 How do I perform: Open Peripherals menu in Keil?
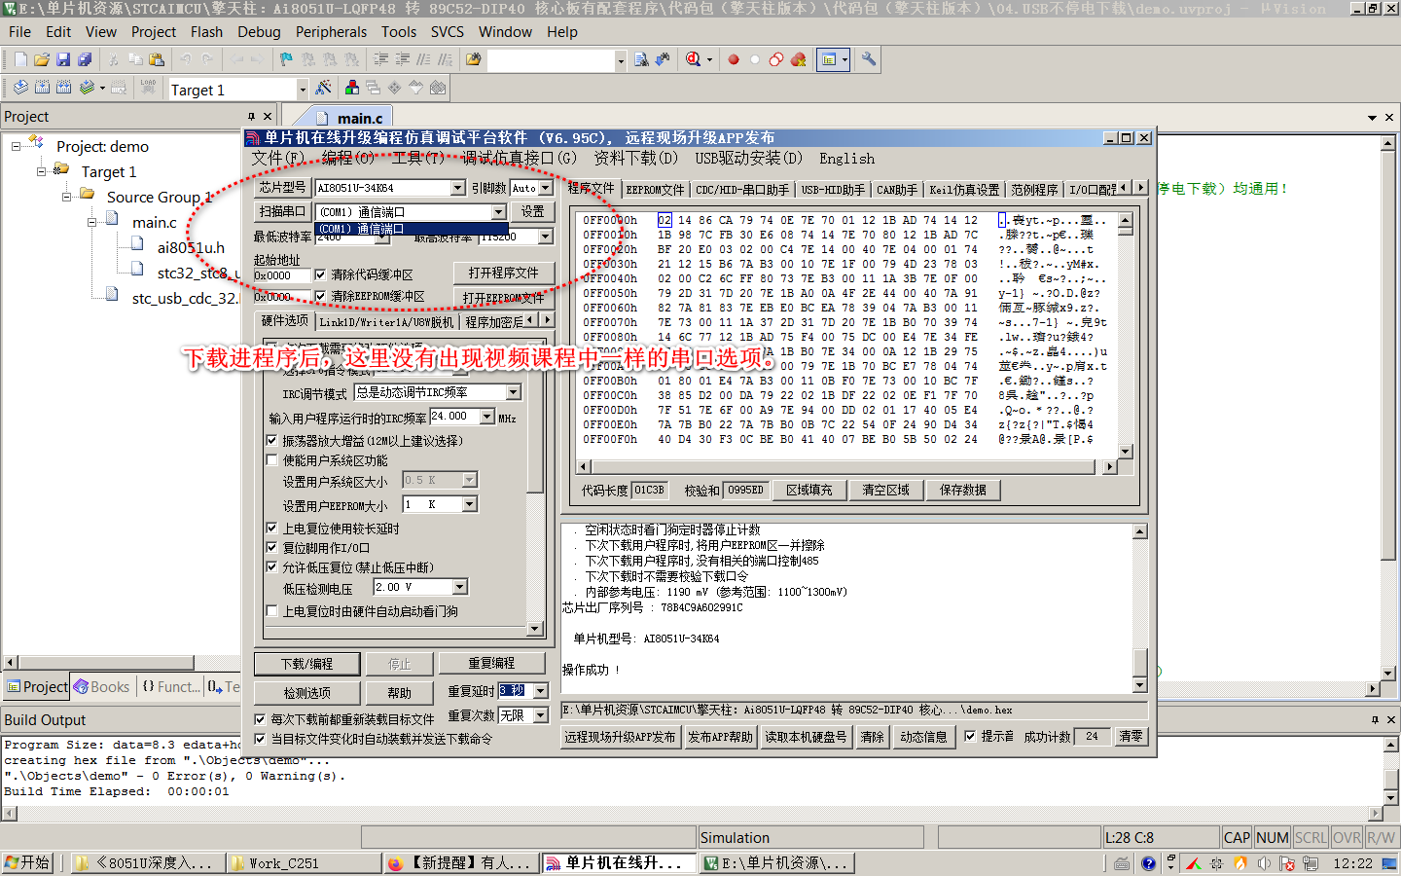click(x=331, y=31)
